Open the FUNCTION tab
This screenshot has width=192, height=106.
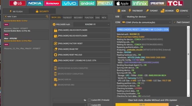[x=89, y=18]
